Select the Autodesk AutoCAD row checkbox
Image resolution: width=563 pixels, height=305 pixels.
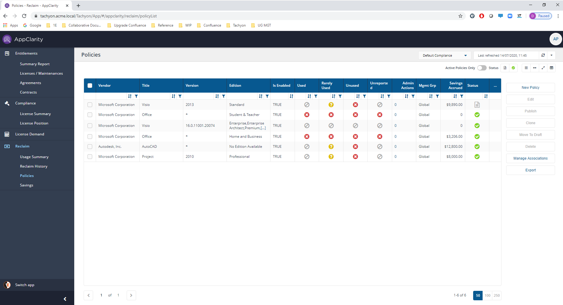[90, 147]
